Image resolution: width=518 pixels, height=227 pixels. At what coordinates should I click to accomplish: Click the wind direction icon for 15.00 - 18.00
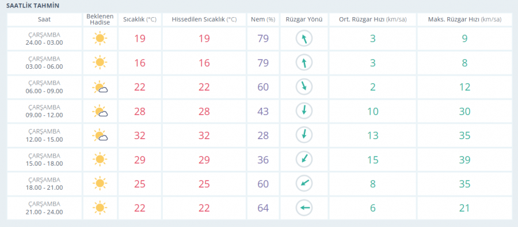click(304, 159)
